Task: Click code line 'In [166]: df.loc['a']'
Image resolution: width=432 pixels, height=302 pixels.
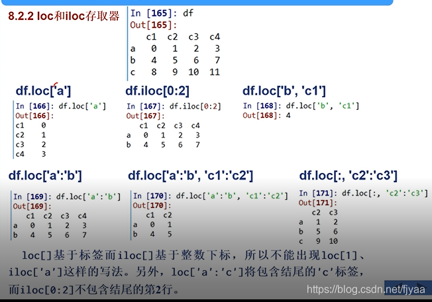Action: click(x=61, y=106)
